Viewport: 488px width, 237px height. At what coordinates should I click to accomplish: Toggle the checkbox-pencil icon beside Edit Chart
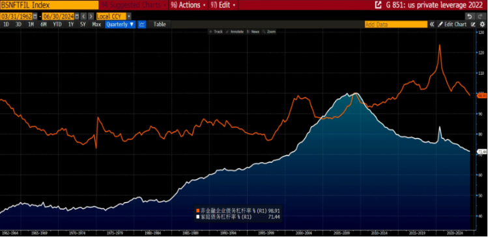(474, 24)
